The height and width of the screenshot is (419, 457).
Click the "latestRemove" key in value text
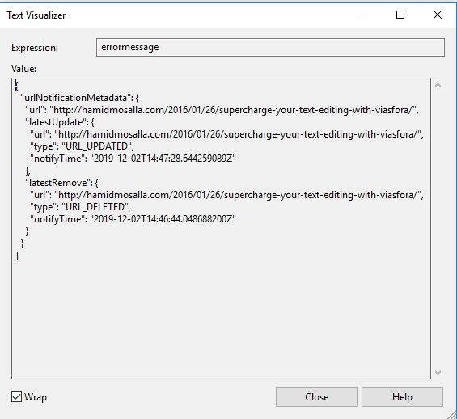58,183
